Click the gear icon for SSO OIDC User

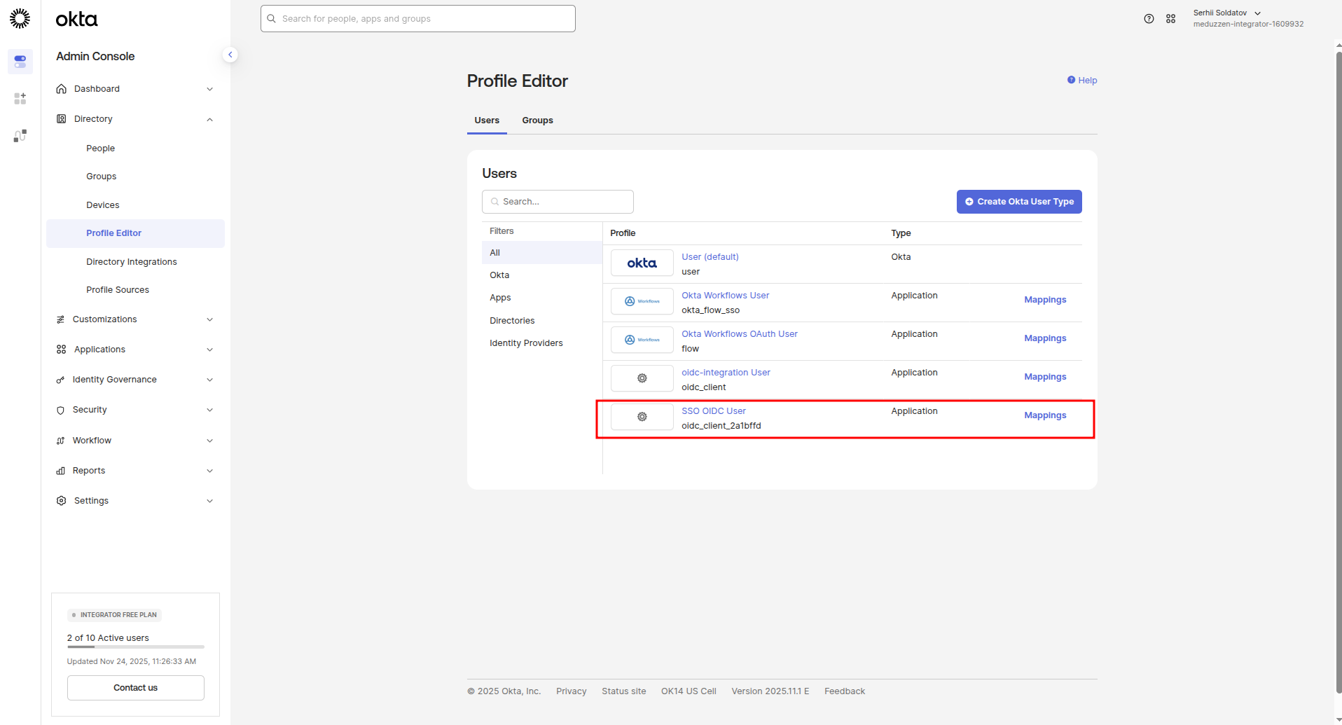(x=642, y=417)
